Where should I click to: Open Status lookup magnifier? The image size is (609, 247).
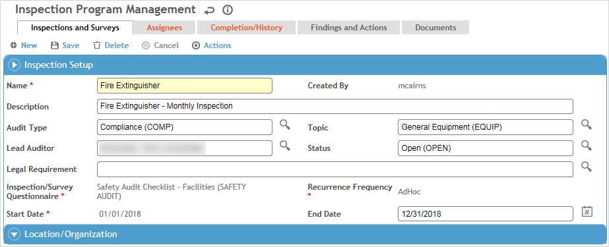[586, 146]
